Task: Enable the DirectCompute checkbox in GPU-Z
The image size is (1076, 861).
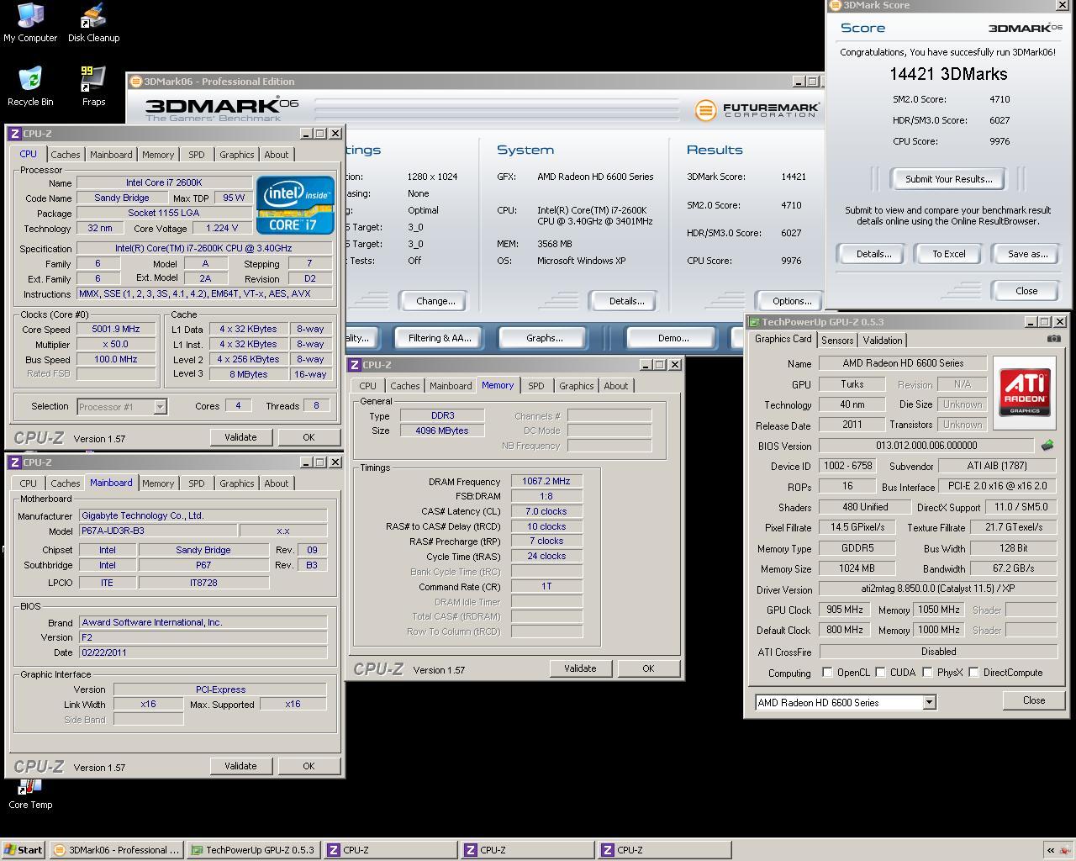Action: [x=973, y=673]
